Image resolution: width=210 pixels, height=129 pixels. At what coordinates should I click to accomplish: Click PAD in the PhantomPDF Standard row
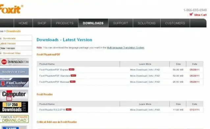(x=157, y=76)
